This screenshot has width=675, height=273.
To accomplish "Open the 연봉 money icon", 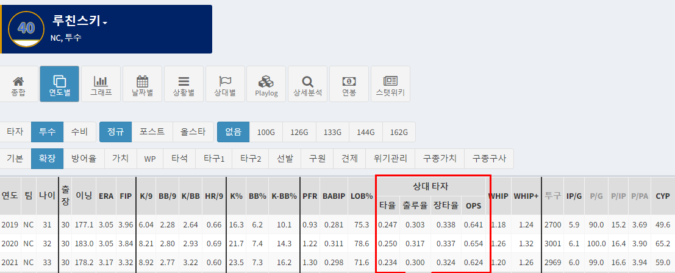I will click(x=349, y=84).
